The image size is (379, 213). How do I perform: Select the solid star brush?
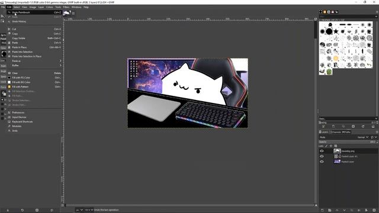[x=336, y=31]
